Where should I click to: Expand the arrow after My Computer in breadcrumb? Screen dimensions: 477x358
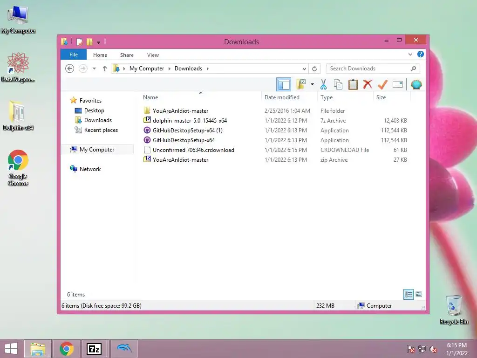point(170,69)
